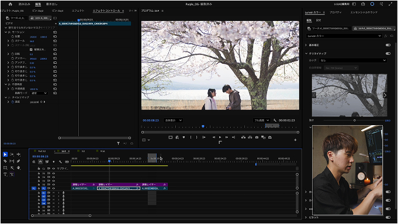This screenshot has height=224, width=398.
Task: Hide the V2 track with eye icon
Action: tap(54, 185)
